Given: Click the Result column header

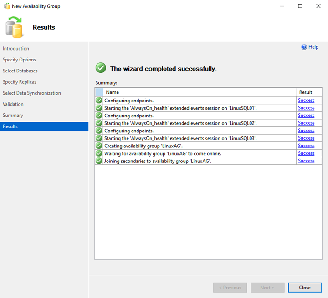Looking at the screenshot, I should click(309, 92).
